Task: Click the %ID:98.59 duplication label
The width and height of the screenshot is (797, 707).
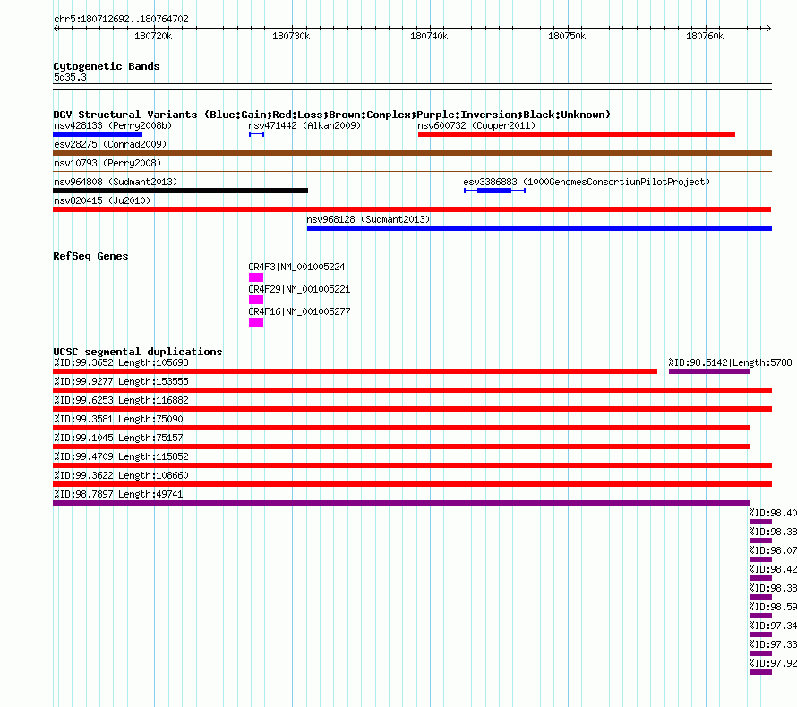Action: tap(773, 607)
